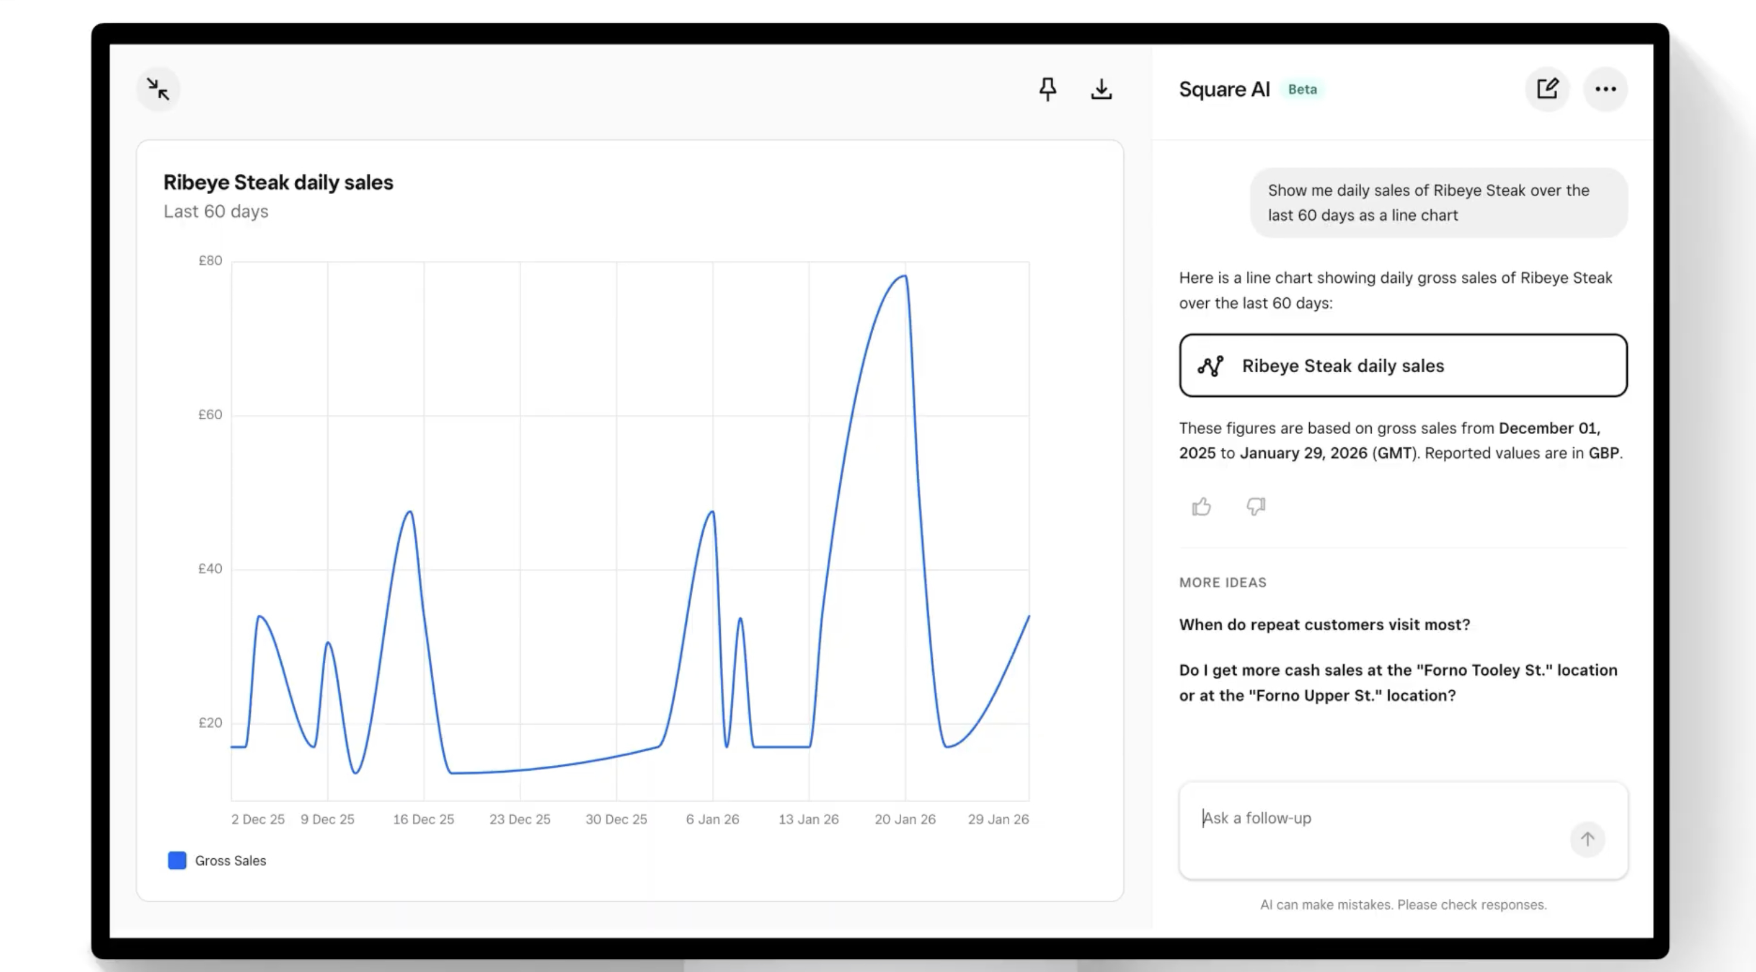
Task: Open the Ribeye Steak daily sales chart card
Action: 1402,366
